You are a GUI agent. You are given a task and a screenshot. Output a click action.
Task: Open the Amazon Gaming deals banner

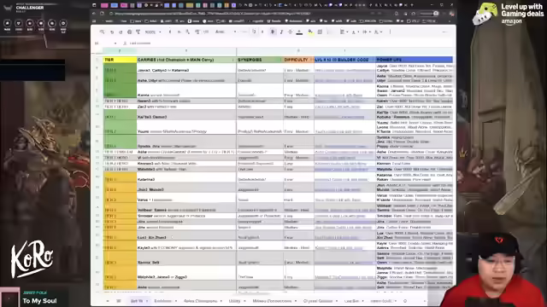(x=509, y=14)
